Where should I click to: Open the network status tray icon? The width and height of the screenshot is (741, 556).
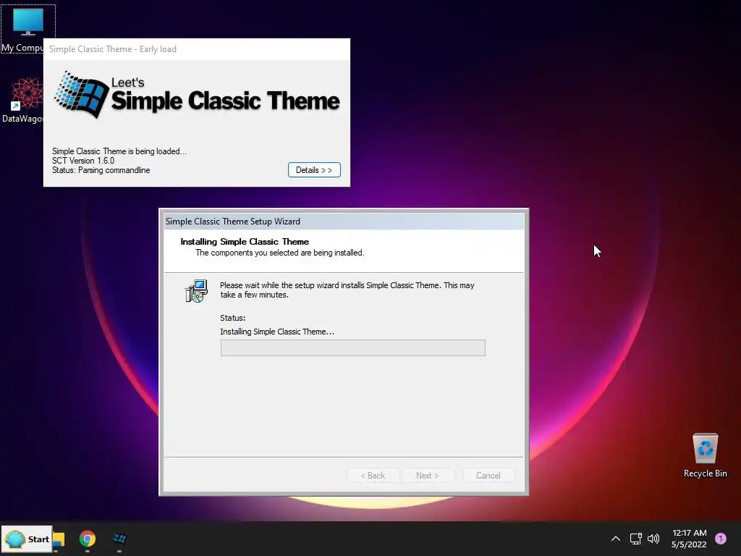click(635, 539)
